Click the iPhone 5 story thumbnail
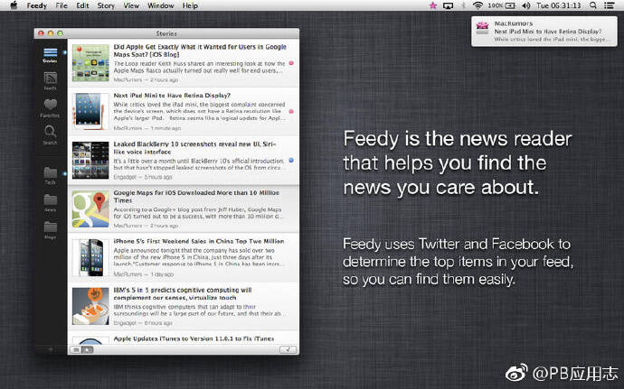 coord(90,257)
